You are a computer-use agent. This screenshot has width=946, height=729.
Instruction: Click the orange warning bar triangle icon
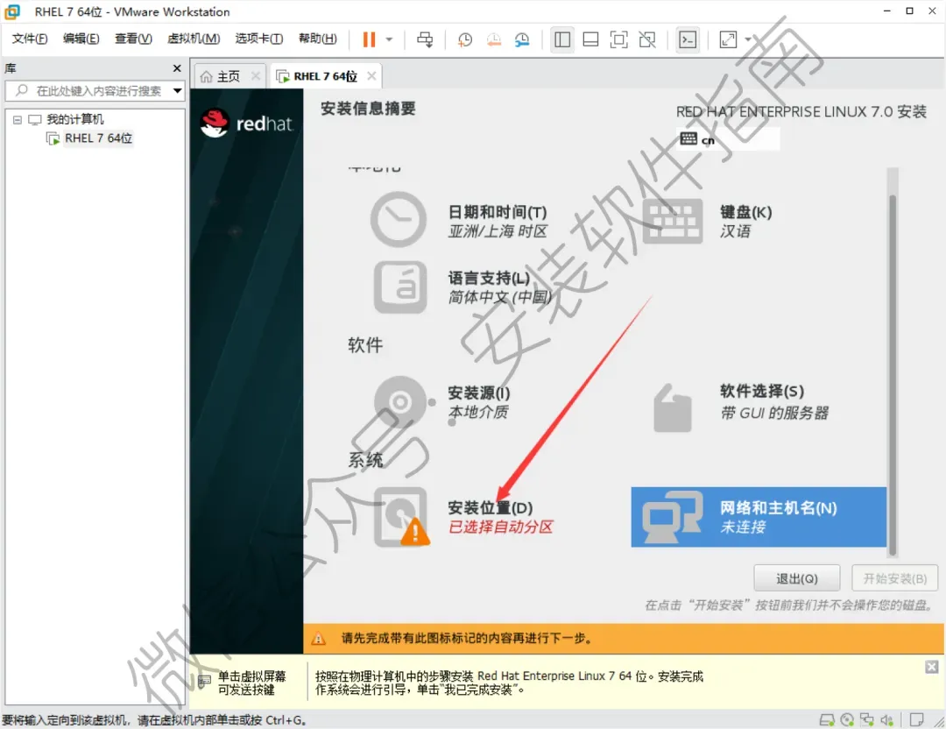coord(319,639)
